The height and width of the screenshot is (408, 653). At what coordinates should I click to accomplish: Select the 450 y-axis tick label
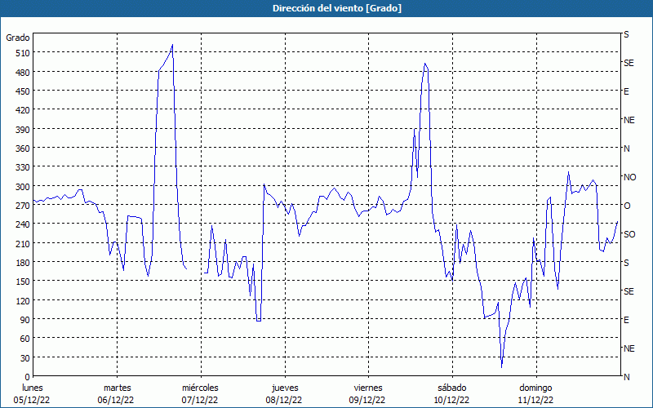23,91
